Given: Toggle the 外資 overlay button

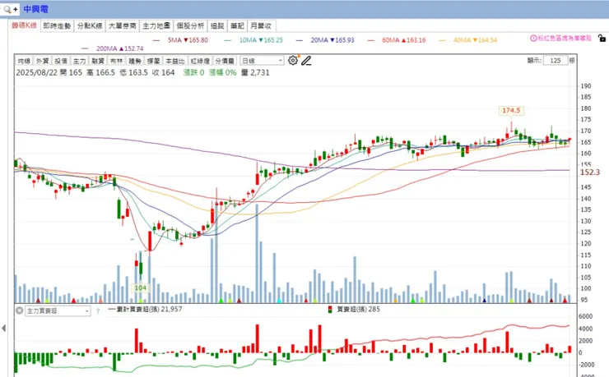Looking at the screenshot, I should 42,61.
